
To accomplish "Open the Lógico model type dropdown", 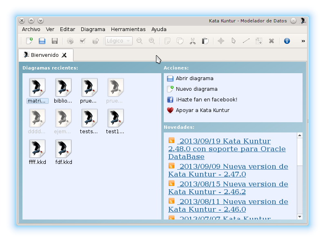I will pyautogui.click(x=118, y=41).
